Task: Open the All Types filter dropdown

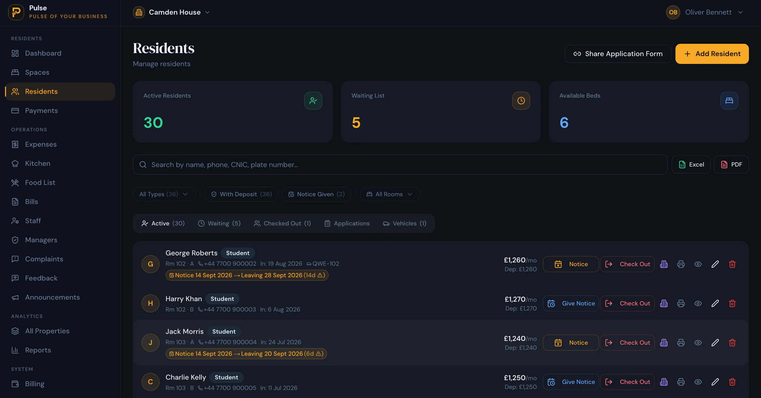Action: click(164, 194)
